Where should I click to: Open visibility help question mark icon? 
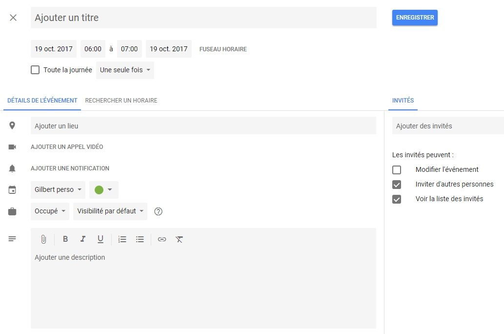pos(158,211)
